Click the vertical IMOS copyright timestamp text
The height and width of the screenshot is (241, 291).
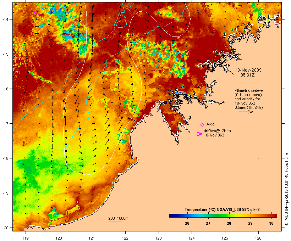click(x=286, y=189)
